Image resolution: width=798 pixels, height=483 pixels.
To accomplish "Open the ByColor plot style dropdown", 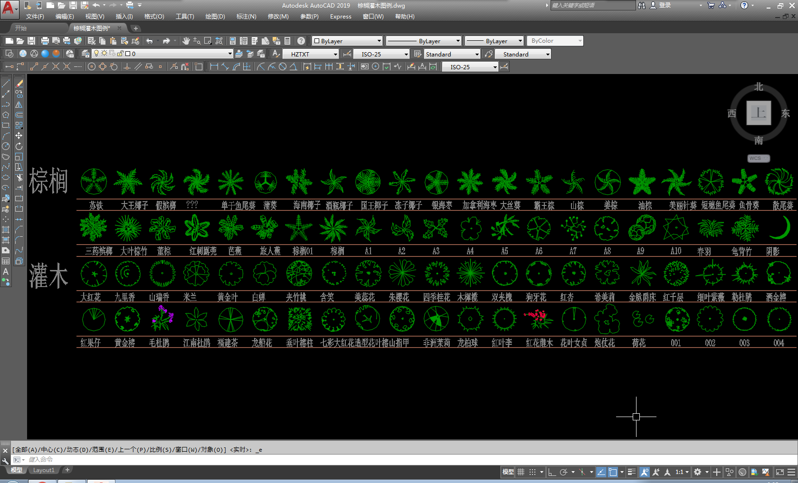I will (x=555, y=41).
